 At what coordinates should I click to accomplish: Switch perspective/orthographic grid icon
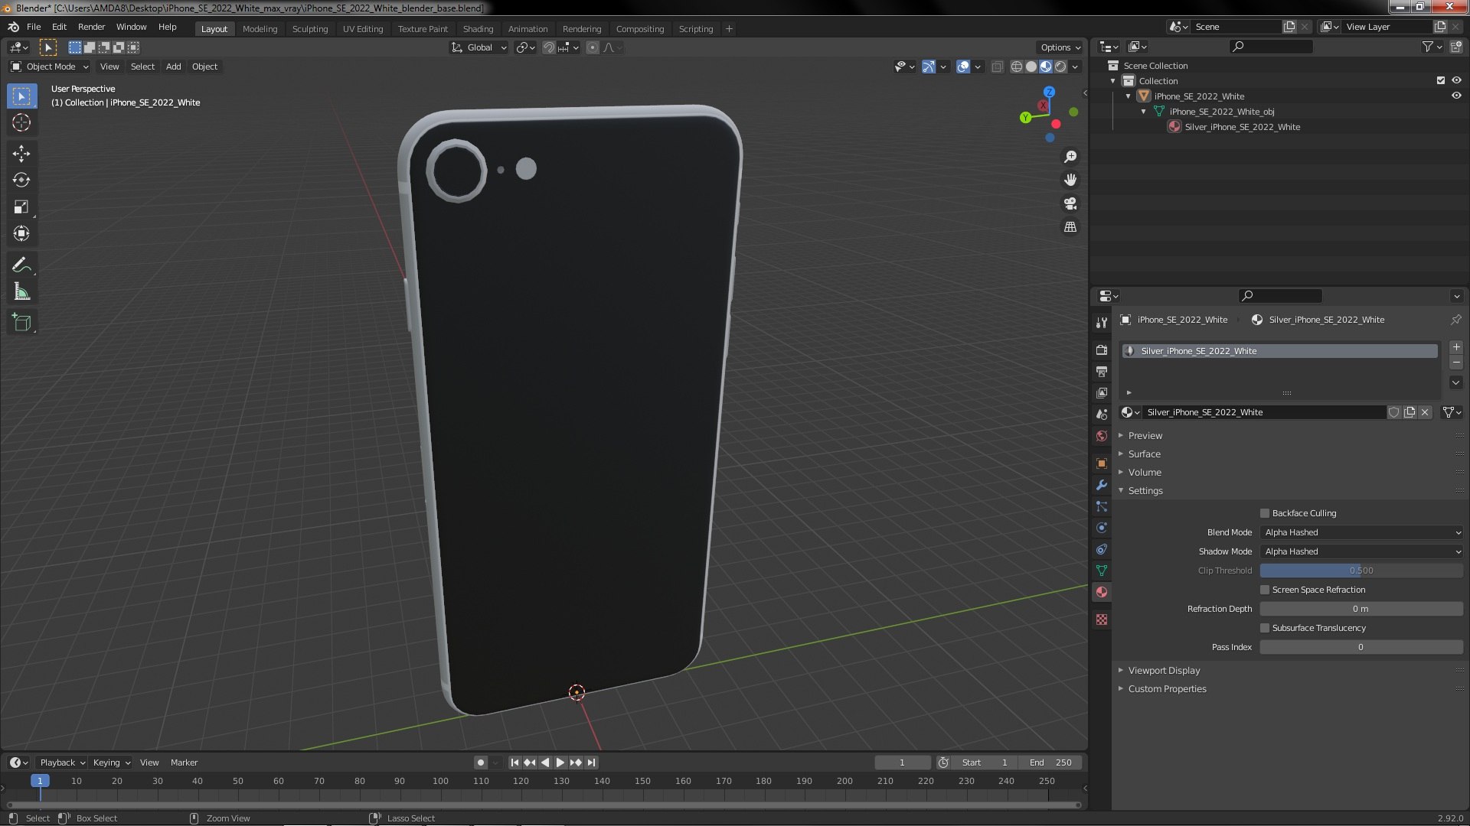(x=1070, y=227)
